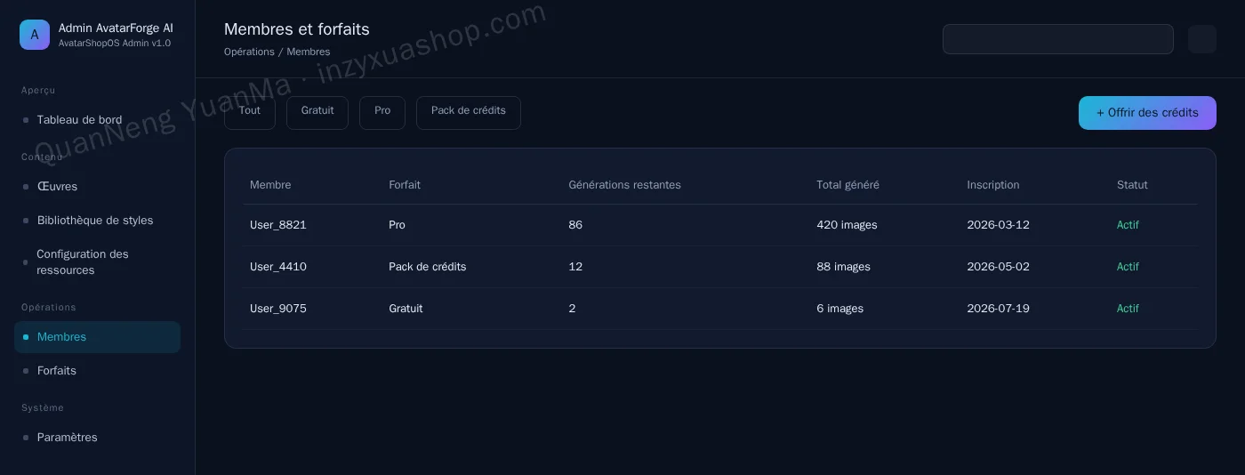1245x475 pixels.
Task: Select User_4410 in members table
Action: click(x=720, y=267)
